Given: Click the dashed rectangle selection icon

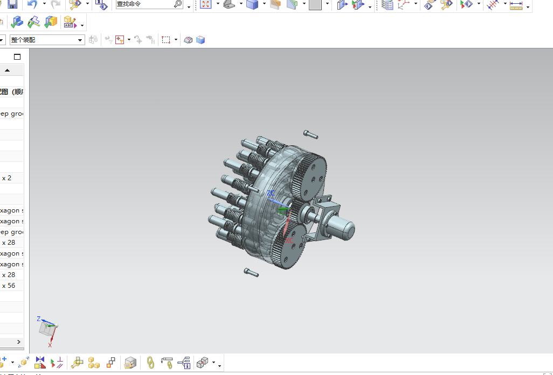Looking at the screenshot, I should click(x=166, y=40).
